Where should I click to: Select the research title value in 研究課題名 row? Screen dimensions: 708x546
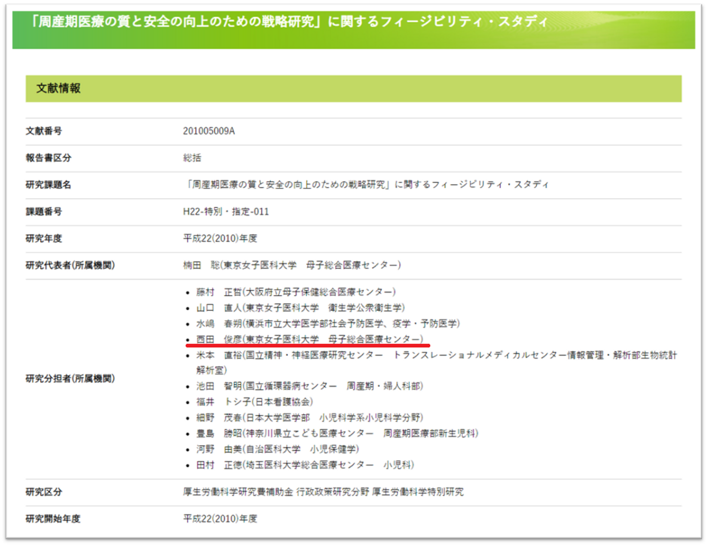(x=366, y=184)
